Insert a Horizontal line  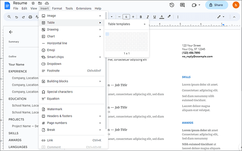[x=72, y=43]
